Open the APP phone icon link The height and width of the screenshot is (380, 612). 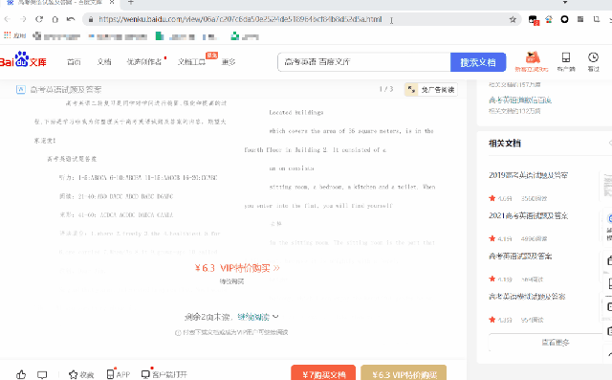tap(119, 374)
